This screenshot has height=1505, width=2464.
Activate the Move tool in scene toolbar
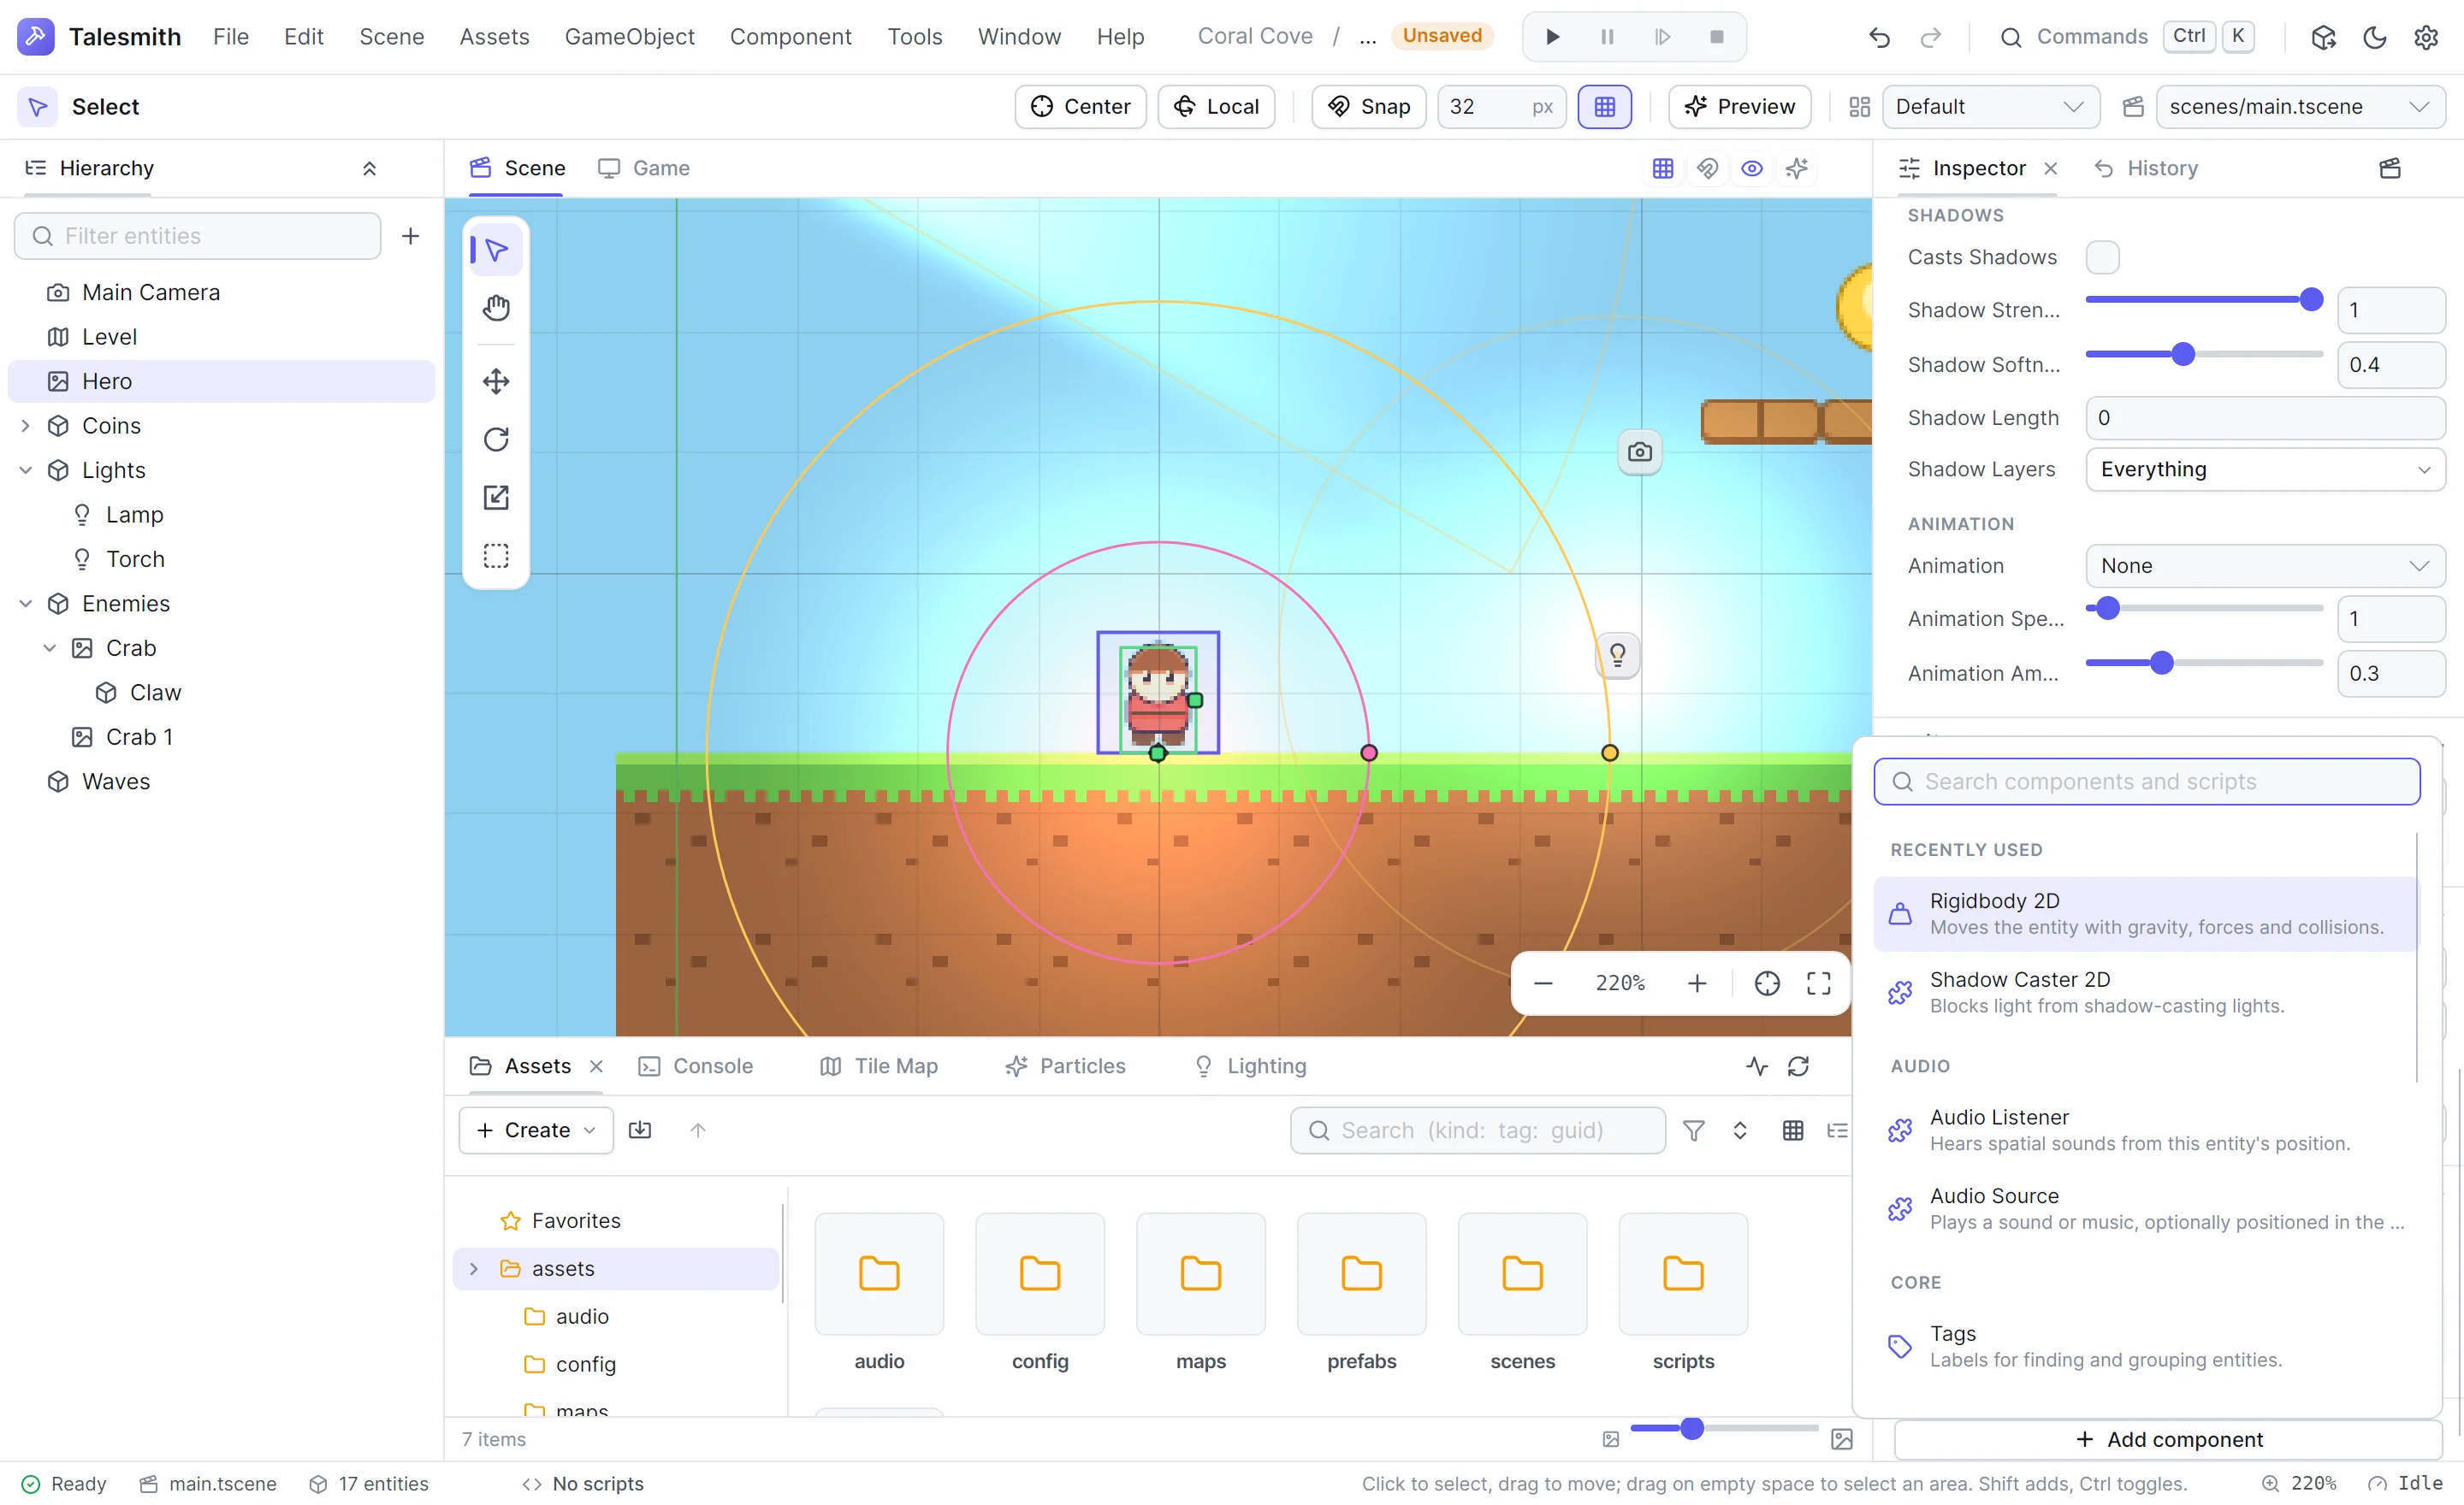tap(496, 381)
